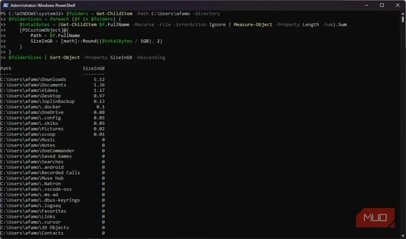Click the C:\Users\afamo\.docker path row
This screenshot has height=239, width=406.
click(x=30, y=107)
